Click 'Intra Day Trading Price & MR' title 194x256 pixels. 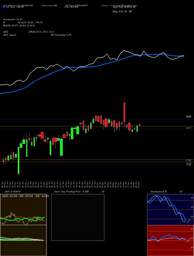click(71, 192)
